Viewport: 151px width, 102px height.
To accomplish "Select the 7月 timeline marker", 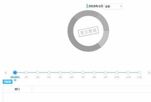I will 83,73.
